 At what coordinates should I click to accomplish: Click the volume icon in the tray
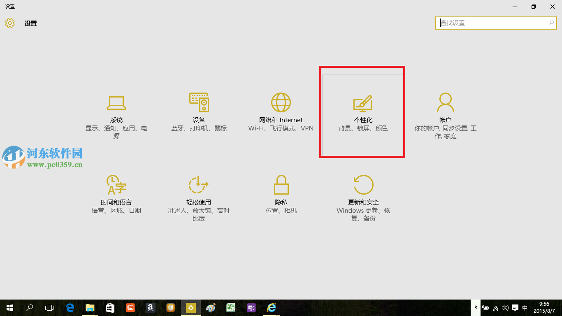point(505,307)
